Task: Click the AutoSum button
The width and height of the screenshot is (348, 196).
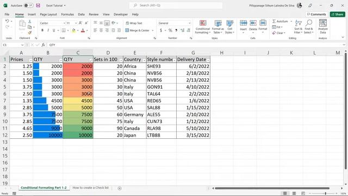Action: [280, 21]
